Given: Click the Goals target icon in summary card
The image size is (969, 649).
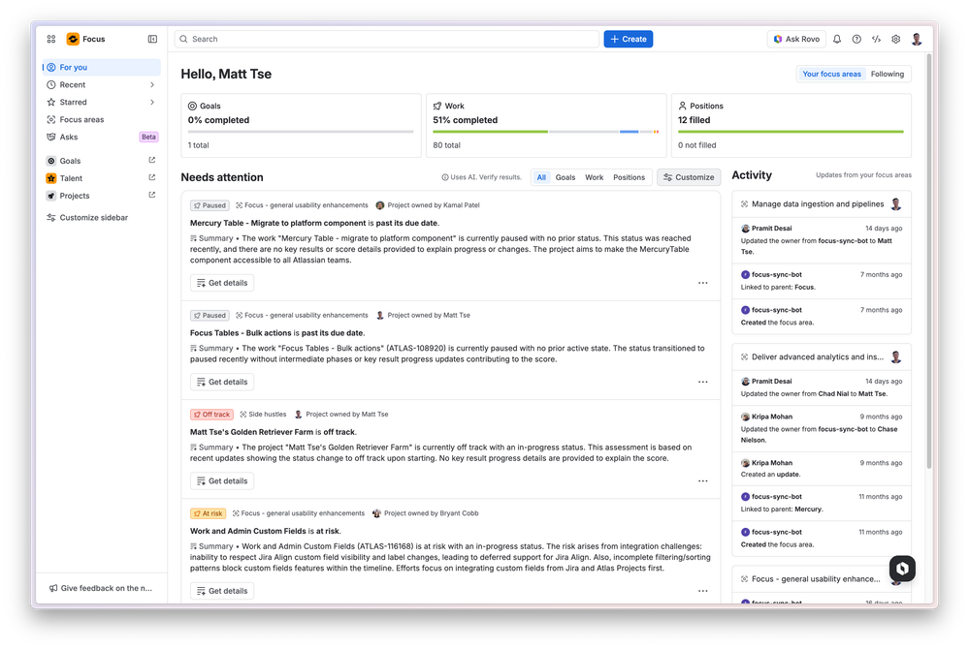Looking at the screenshot, I should pos(192,107).
